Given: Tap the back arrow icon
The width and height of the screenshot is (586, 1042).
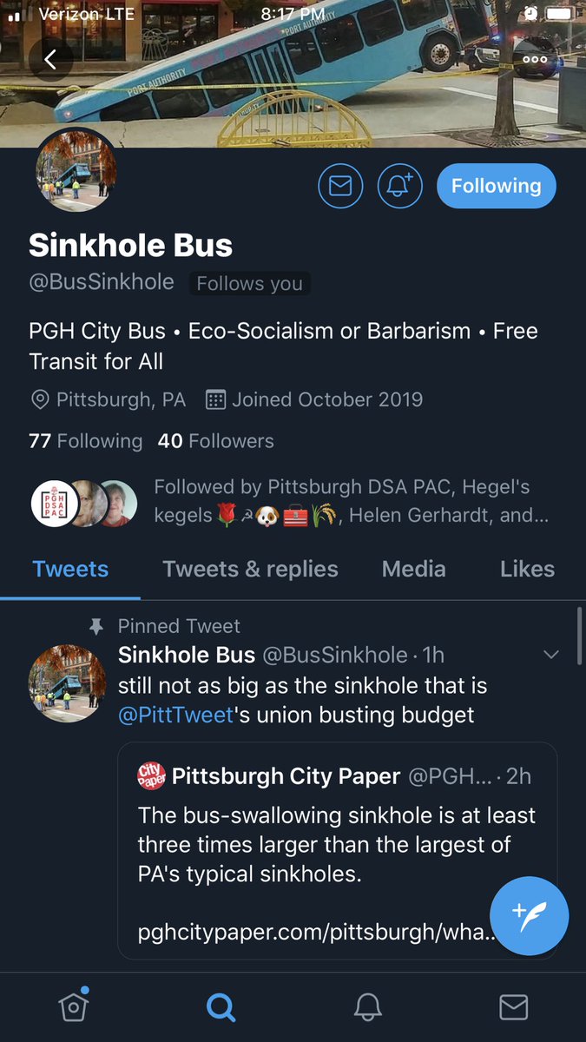Looking at the screenshot, I should [50, 59].
